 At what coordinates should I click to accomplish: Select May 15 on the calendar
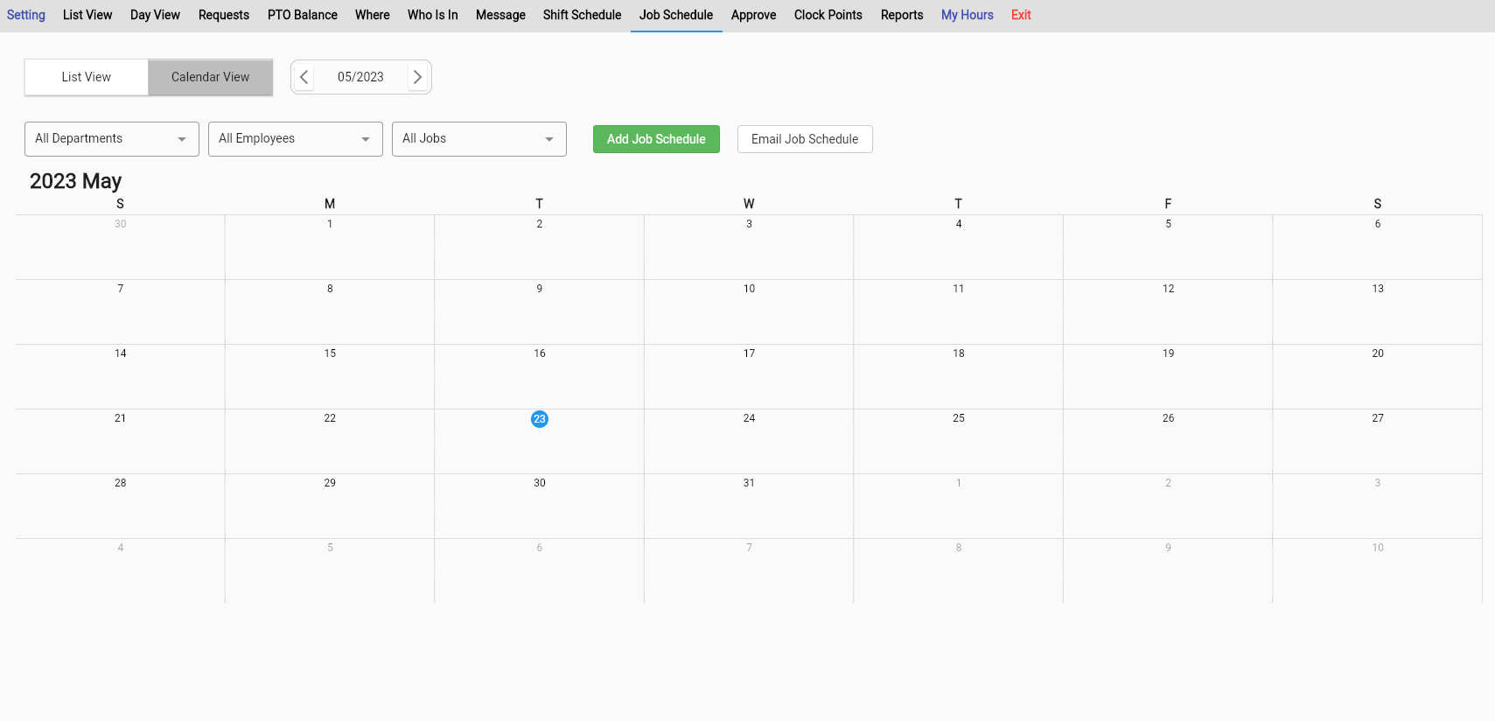click(330, 377)
